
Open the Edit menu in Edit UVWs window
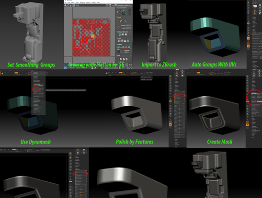point(68,3)
